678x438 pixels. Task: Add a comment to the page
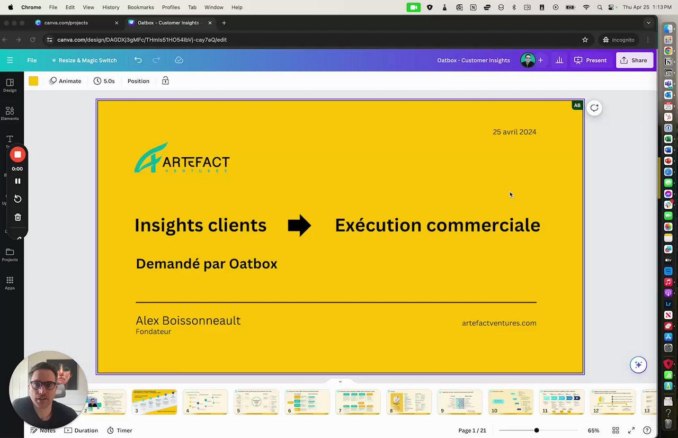[x=594, y=108]
